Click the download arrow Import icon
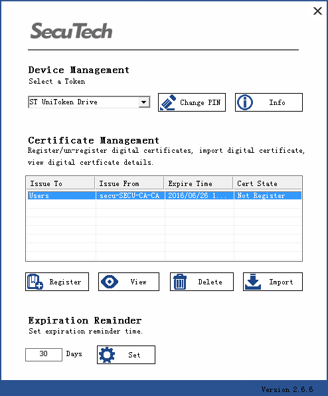The width and height of the screenshot is (328, 396). pyautogui.click(x=253, y=282)
